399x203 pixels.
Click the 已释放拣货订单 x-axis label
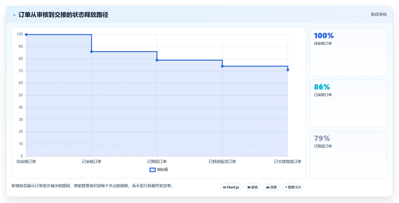[x=222, y=162]
